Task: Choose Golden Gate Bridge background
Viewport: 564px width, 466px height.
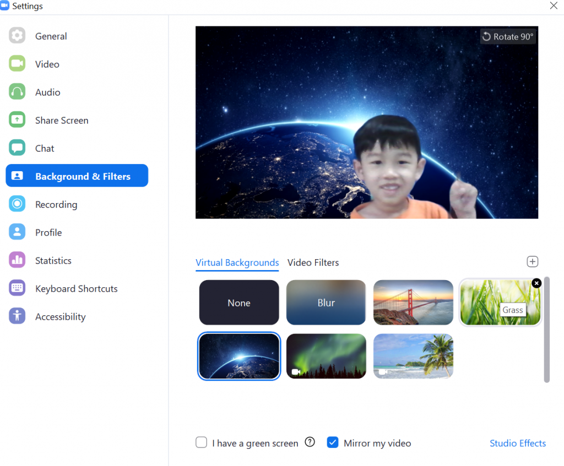Action: 413,303
